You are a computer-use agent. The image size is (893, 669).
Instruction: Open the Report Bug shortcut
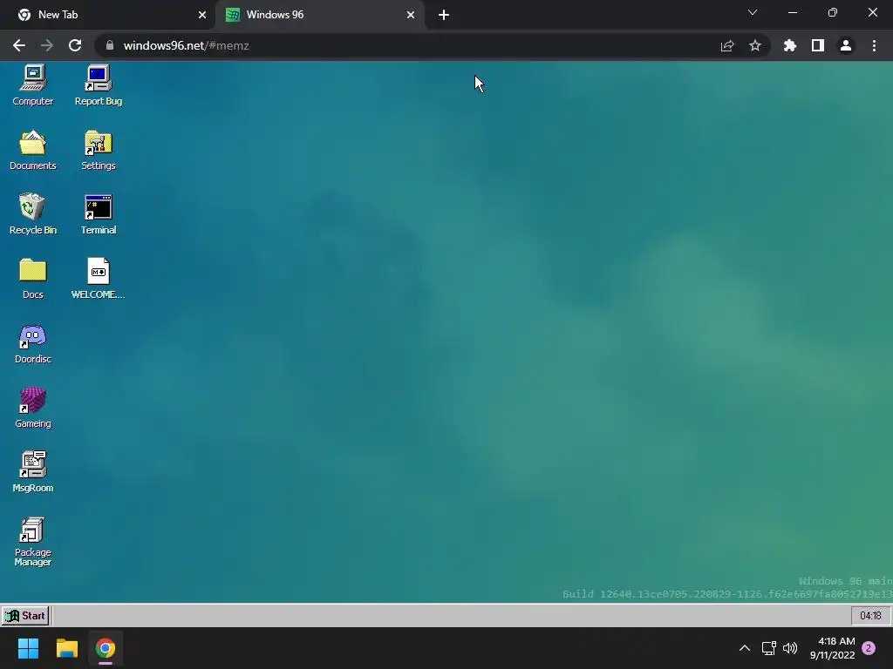pyautogui.click(x=99, y=85)
